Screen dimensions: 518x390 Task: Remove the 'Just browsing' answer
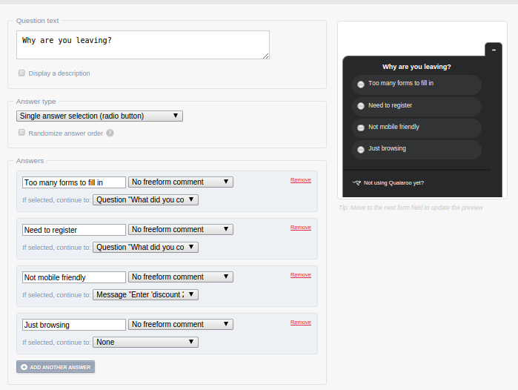[301, 323]
